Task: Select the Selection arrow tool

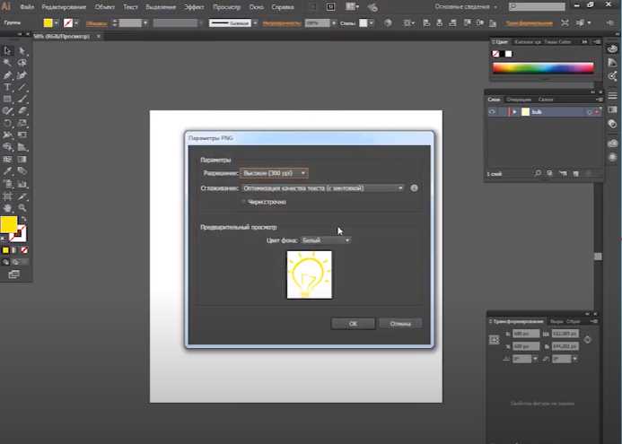Action: click(x=7, y=50)
